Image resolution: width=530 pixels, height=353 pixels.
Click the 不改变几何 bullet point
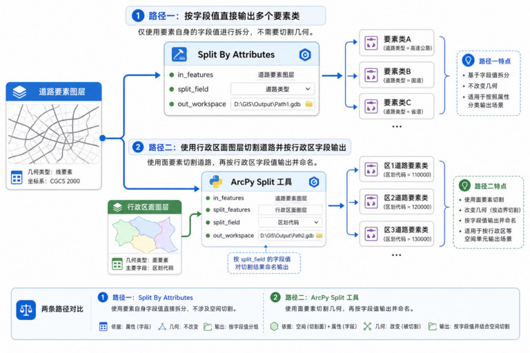point(482,85)
